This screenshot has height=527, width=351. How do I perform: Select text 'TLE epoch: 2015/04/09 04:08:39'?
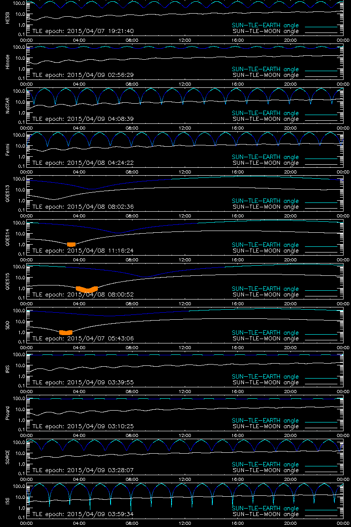pyautogui.click(x=83, y=119)
